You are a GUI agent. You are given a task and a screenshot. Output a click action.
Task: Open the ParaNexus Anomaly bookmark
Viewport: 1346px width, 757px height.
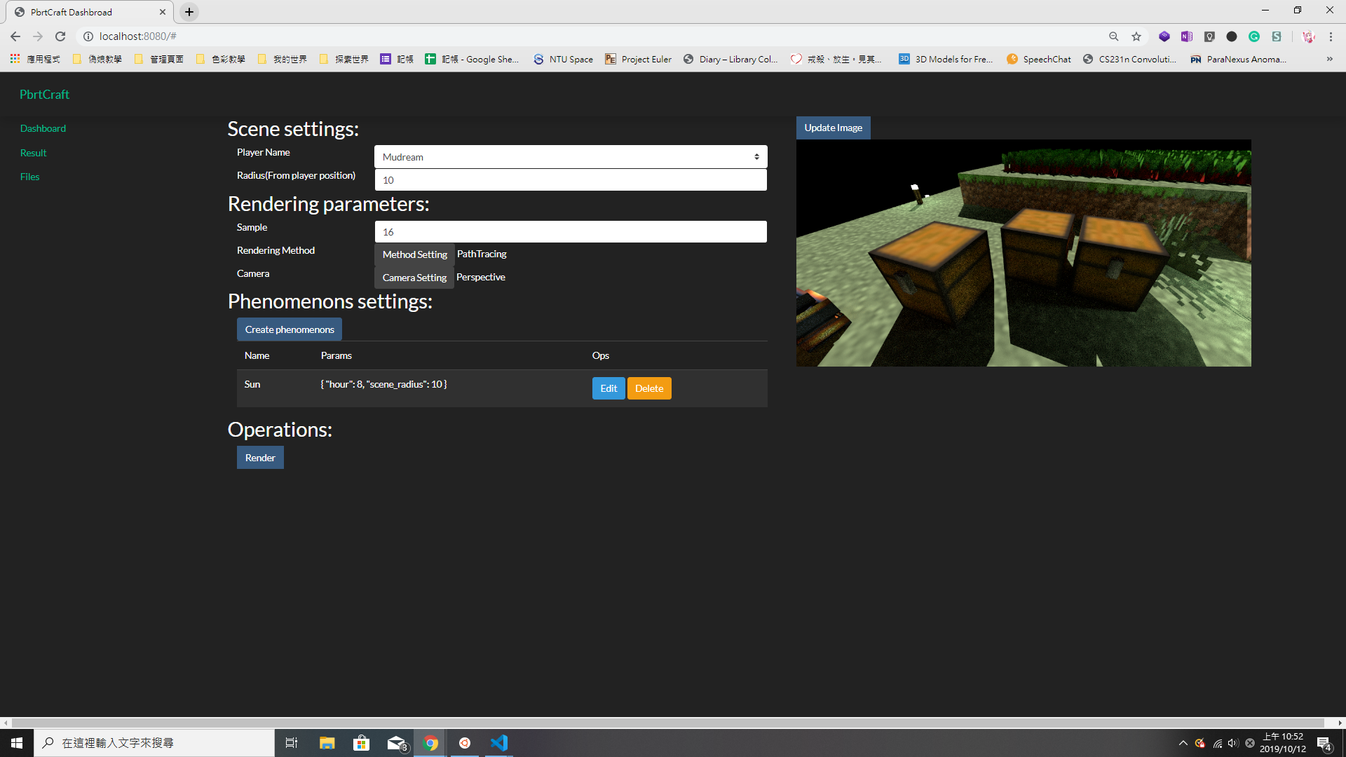[1238, 60]
